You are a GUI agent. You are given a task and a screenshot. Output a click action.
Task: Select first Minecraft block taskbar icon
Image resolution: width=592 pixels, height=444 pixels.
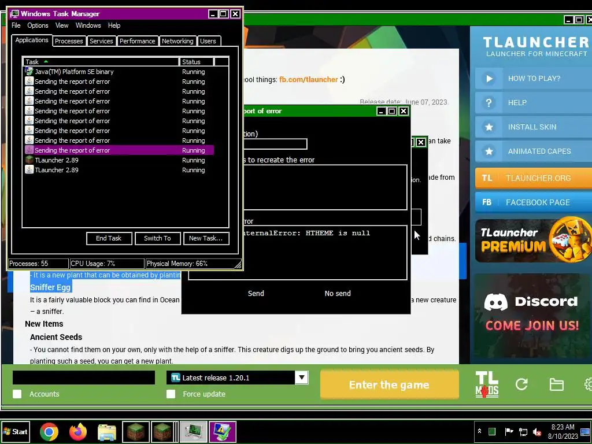click(136, 432)
